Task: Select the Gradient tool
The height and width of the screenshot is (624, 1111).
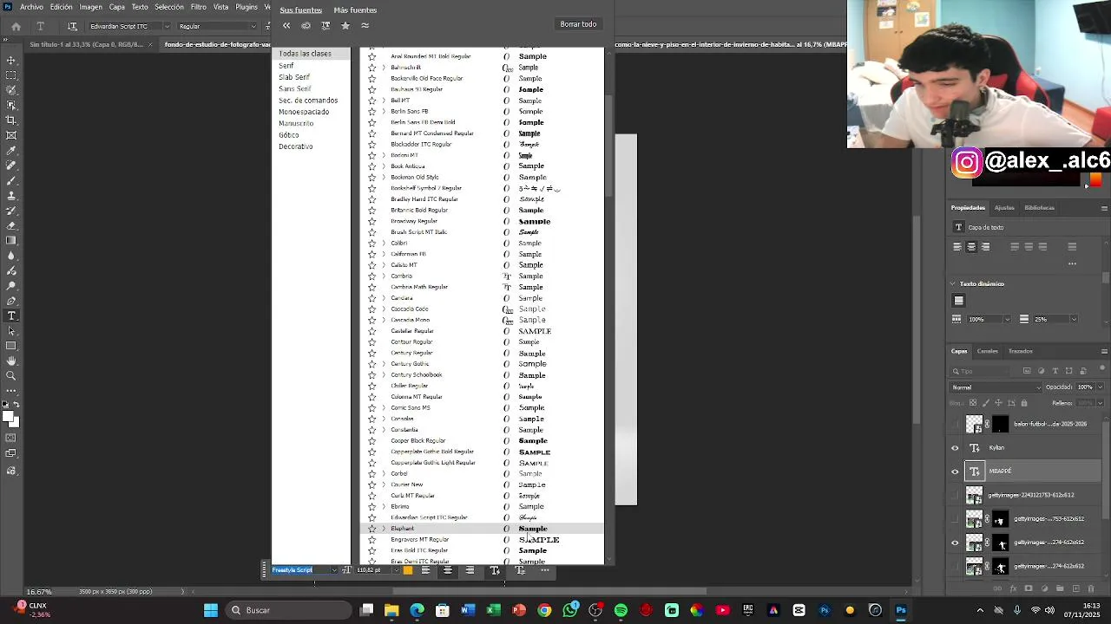Action: 11,240
